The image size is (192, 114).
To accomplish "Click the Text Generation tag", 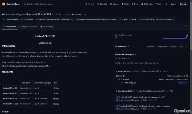I will click(11, 19).
